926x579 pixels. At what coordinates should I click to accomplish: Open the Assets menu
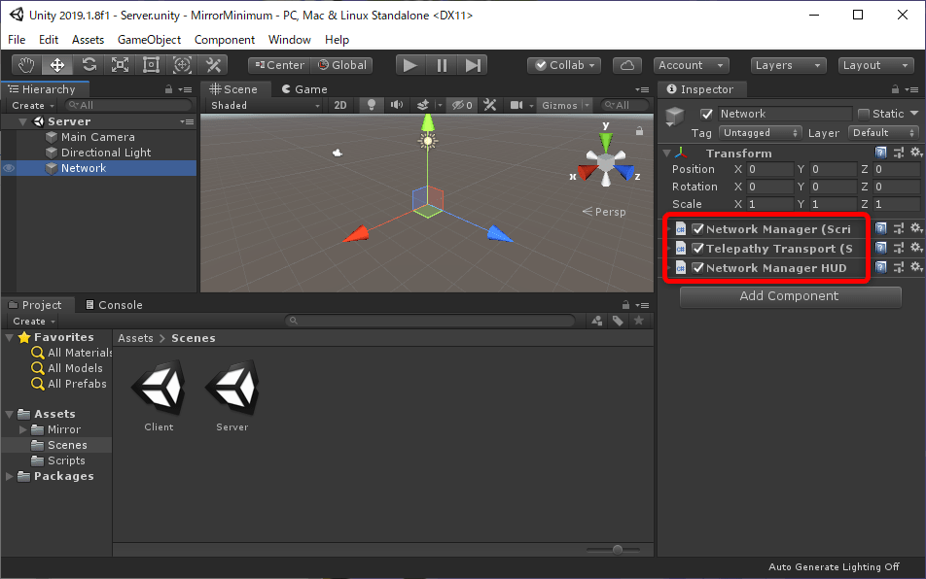coord(88,40)
